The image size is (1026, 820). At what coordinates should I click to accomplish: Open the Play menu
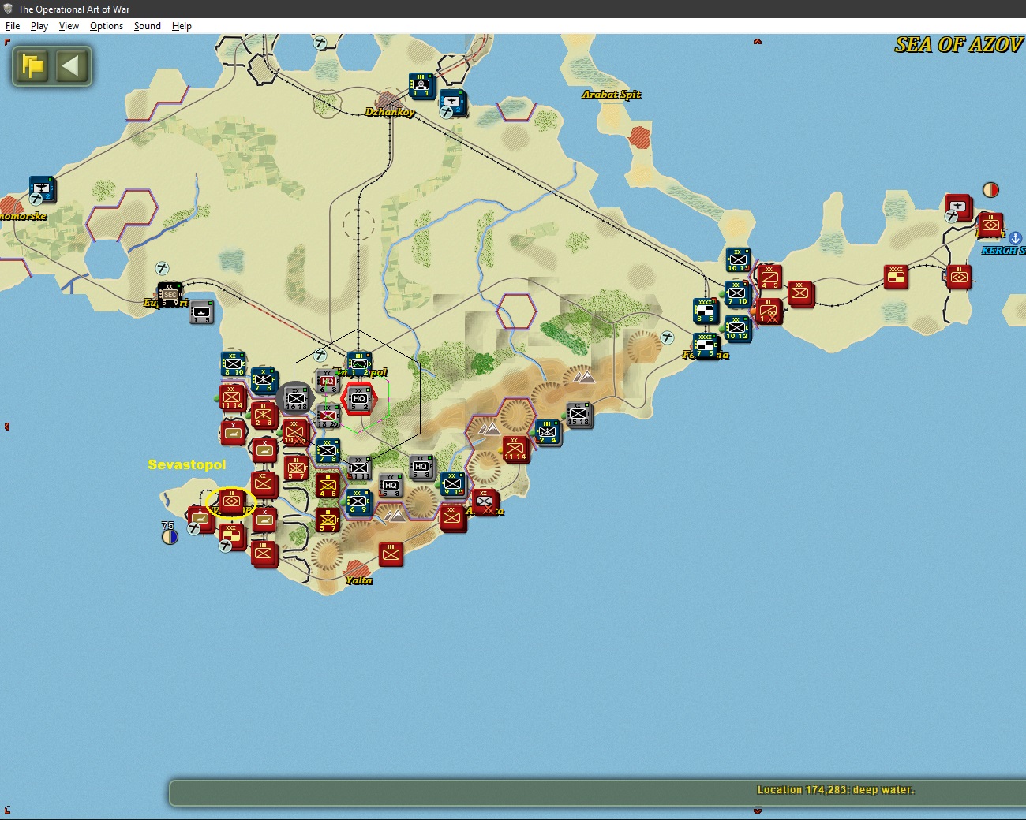[x=39, y=26]
